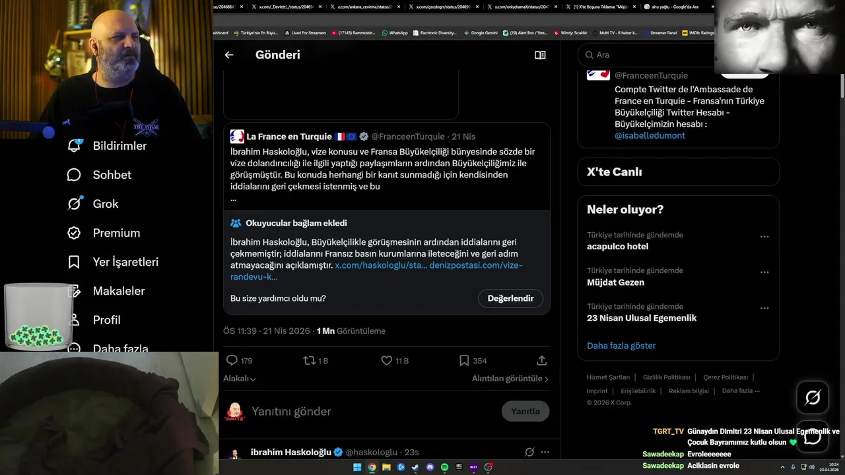Click La France en Turquie avatar in quoted post
The image size is (845, 475).
click(237, 137)
